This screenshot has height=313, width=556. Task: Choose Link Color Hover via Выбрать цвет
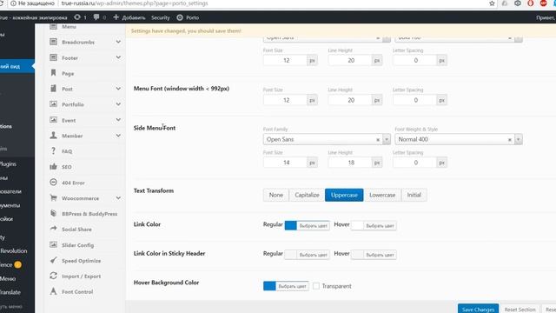pyautogui.click(x=380, y=226)
